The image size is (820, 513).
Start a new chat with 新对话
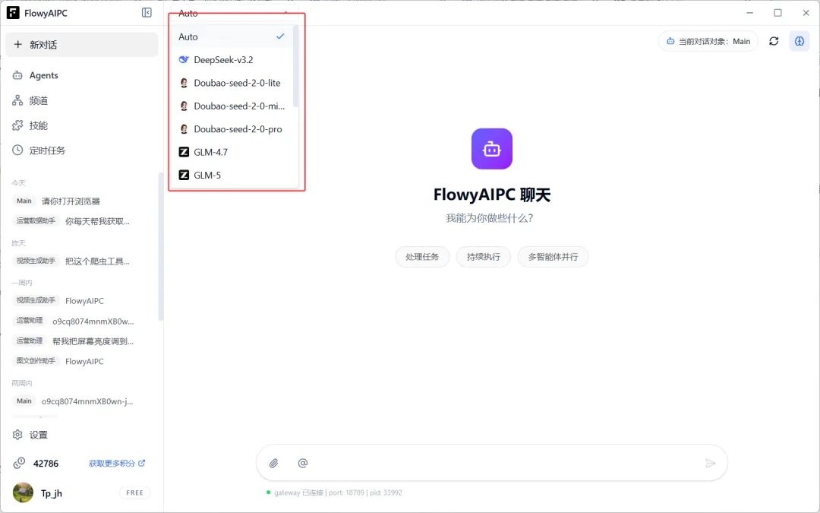81,45
